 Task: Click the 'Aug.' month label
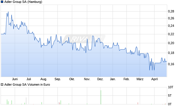[x=44, y=79]
